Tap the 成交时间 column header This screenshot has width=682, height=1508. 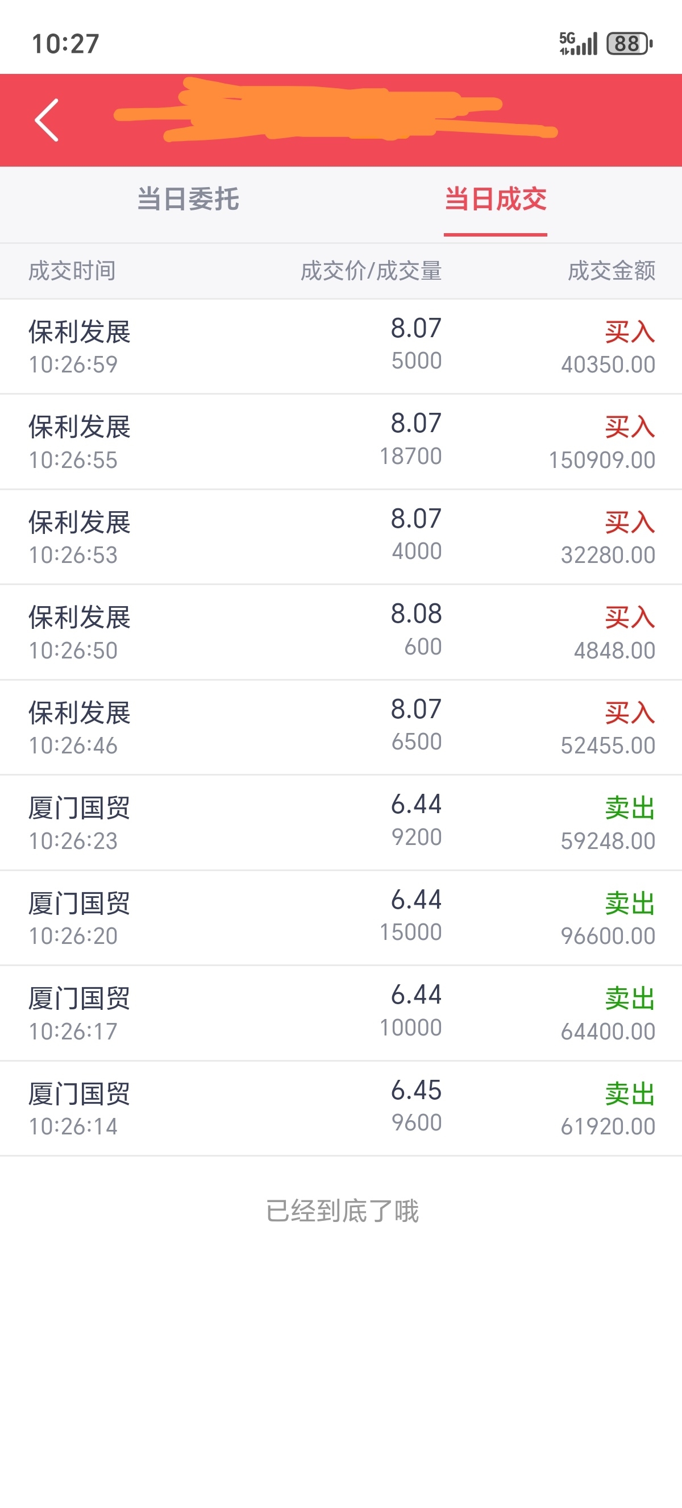pyautogui.click(x=72, y=271)
